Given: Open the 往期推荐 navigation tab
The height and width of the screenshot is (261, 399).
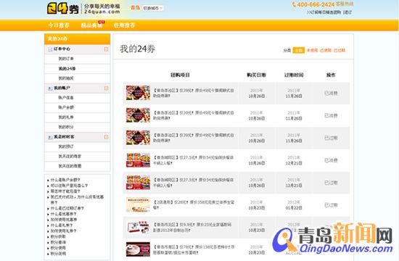Looking at the screenshot, I should [125, 25].
